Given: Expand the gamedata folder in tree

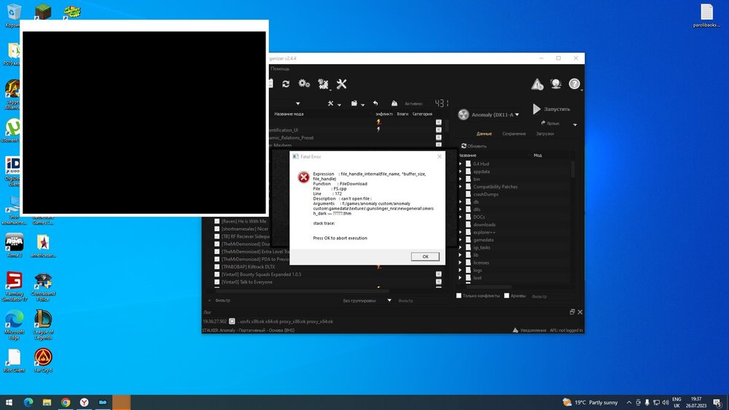Looking at the screenshot, I should [x=461, y=239].
